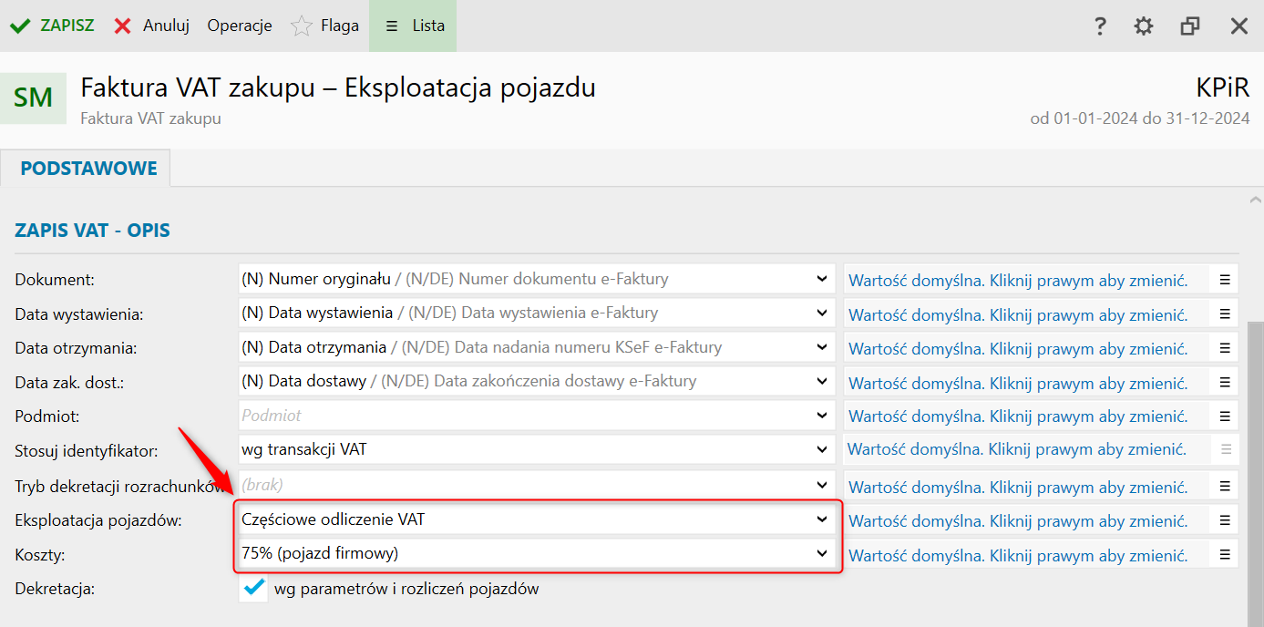Click the Anuluj cancel button
Image resolution: width=1264 pixels, height=627 pixels.
point(152,26)
